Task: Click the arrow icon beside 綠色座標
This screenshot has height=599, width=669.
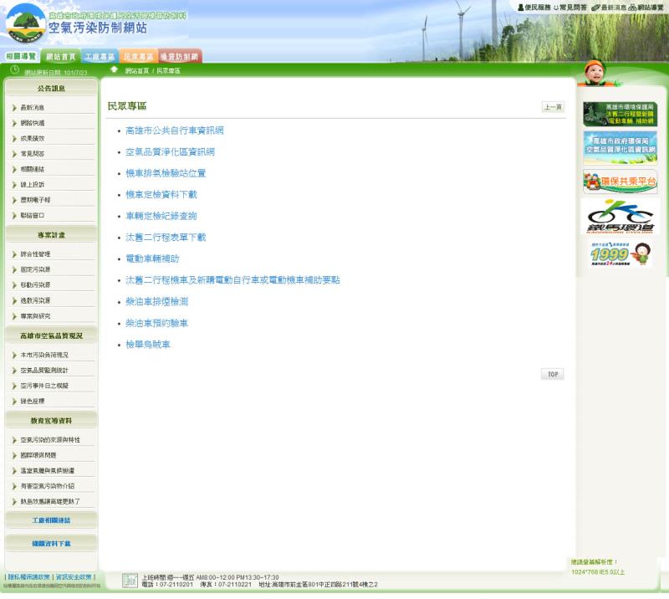Action: tap(14, 402)
